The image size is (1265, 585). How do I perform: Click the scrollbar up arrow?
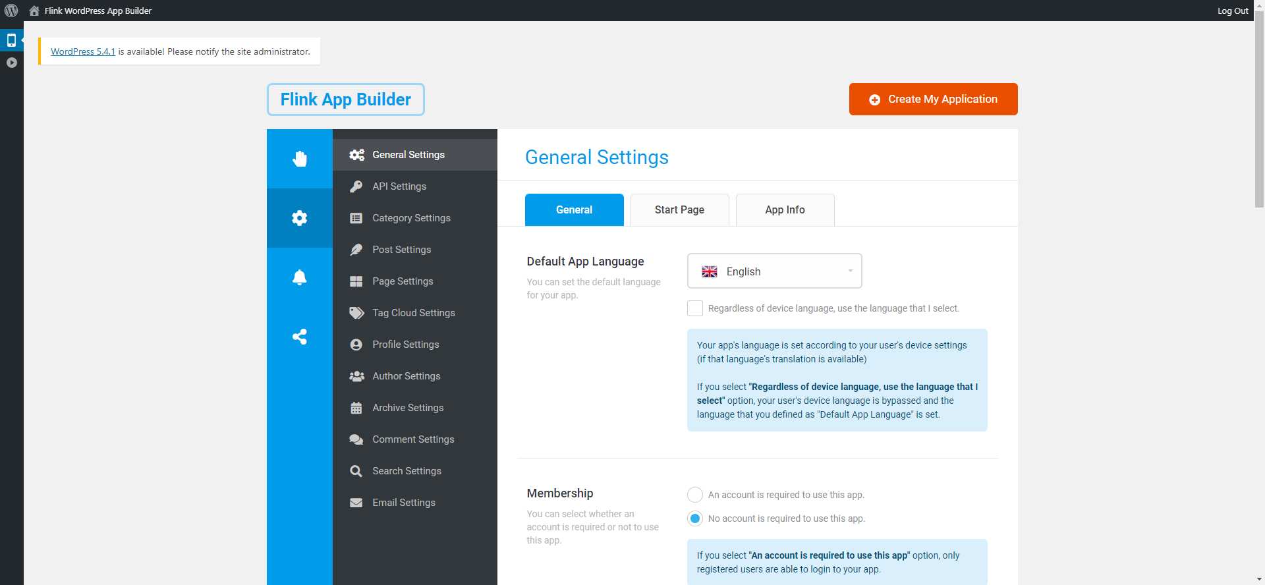[x=1259, y=5]
